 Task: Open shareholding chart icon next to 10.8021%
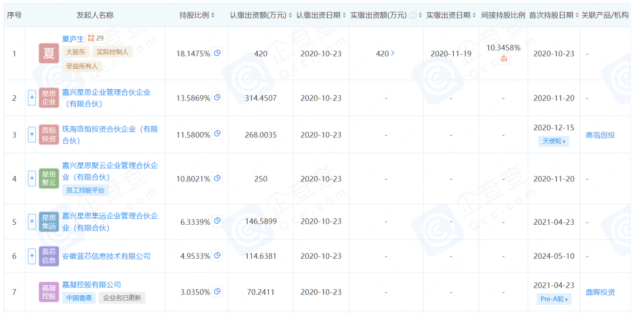pyautogui.click(x=217, y=178)
